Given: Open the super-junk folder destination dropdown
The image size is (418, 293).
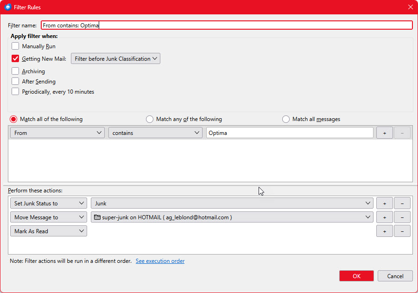Looking at the screenshot, I should pos(232,217).
